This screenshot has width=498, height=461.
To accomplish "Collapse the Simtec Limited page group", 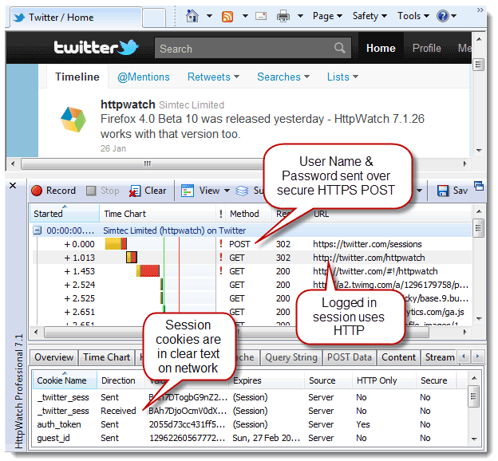I will click(38, 230).
